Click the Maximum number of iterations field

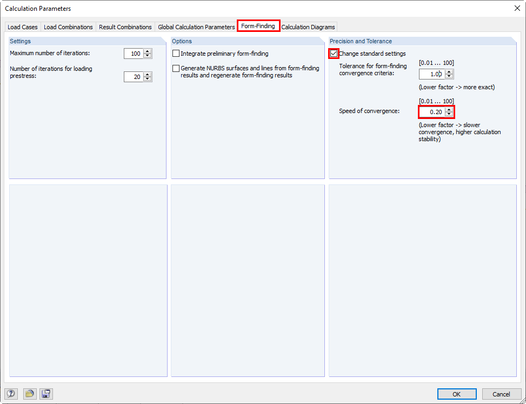133,54
